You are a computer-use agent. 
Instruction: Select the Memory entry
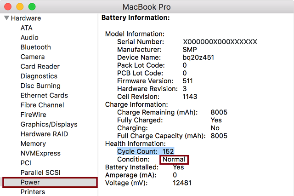(33, 144)
